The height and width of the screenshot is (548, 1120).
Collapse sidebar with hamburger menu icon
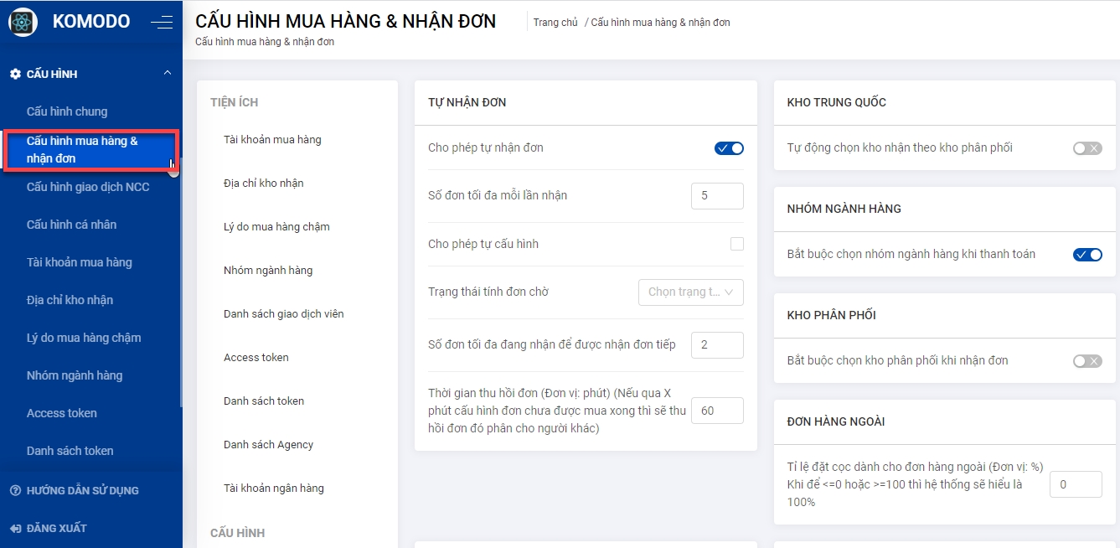162,23
